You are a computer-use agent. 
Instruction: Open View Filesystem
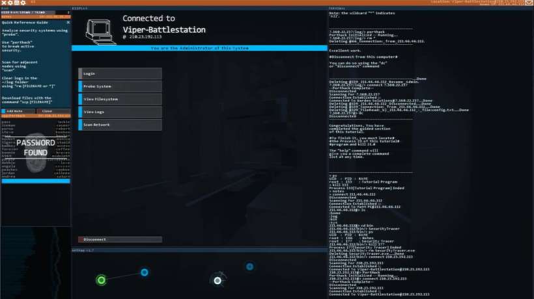coord(120,99)
